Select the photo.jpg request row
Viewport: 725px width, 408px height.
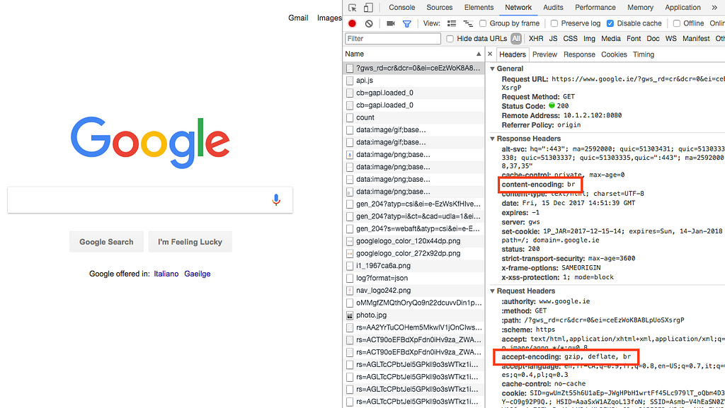tap(413, 315)
